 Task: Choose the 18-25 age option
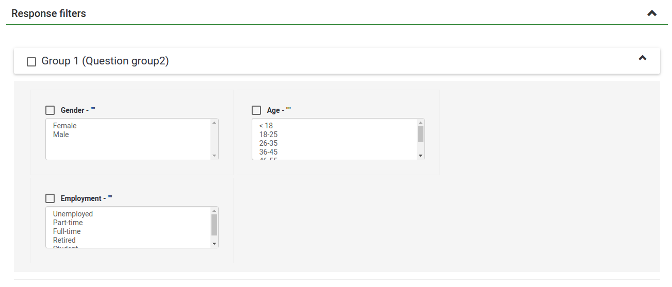268,134
